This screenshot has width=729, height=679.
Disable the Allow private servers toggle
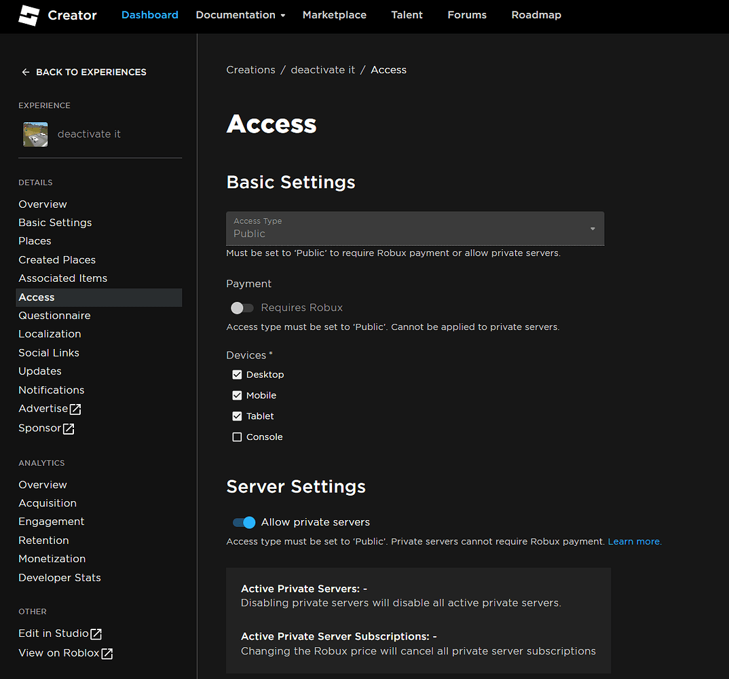243,522
